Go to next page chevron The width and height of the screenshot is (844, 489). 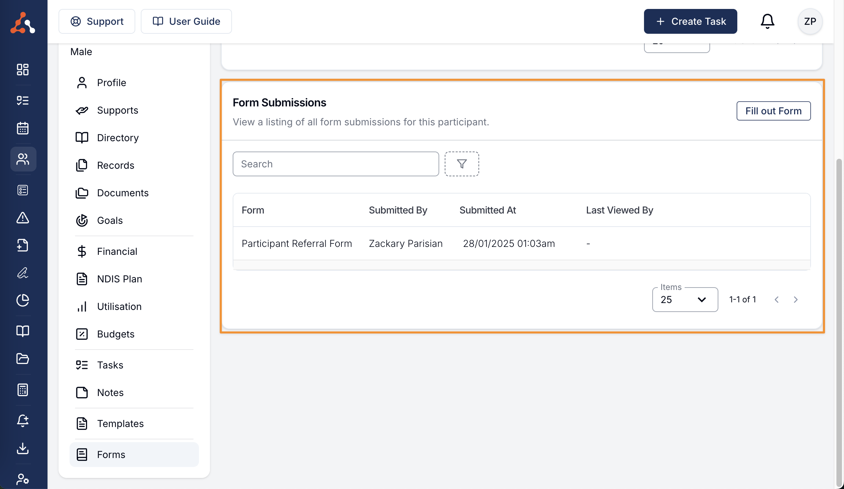tap(795, 300)
